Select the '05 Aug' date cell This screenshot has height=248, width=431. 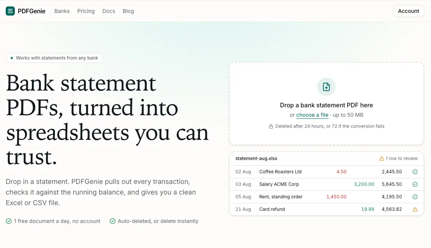pyautogui.click(x=243, y=197)
